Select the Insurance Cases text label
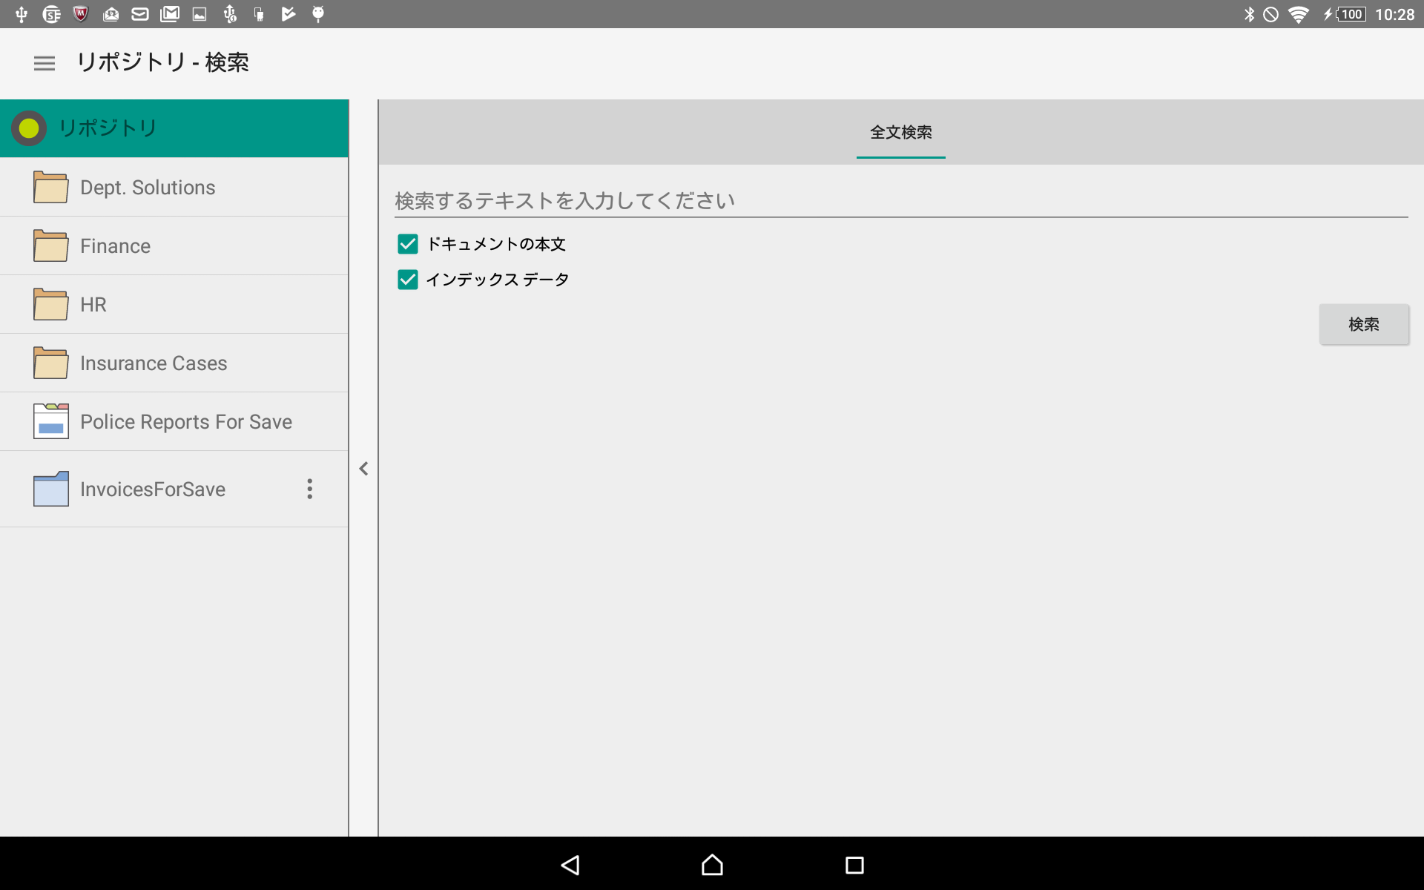Screen dimensions: 1424x890 [x=154, y=363]
